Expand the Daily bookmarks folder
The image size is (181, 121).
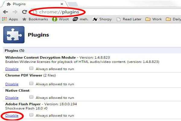click(x=173, y=19)
